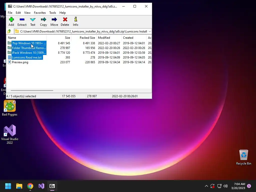
Task: Launch Chrome from the taskbar
Action: (x=30, y=186)
